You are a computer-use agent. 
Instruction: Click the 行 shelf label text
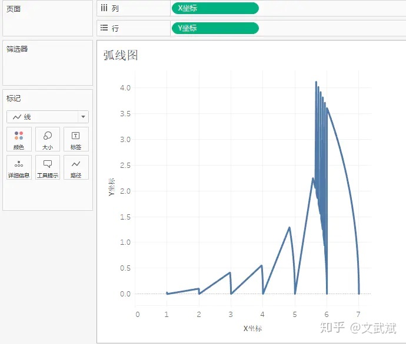click(115, 28)
